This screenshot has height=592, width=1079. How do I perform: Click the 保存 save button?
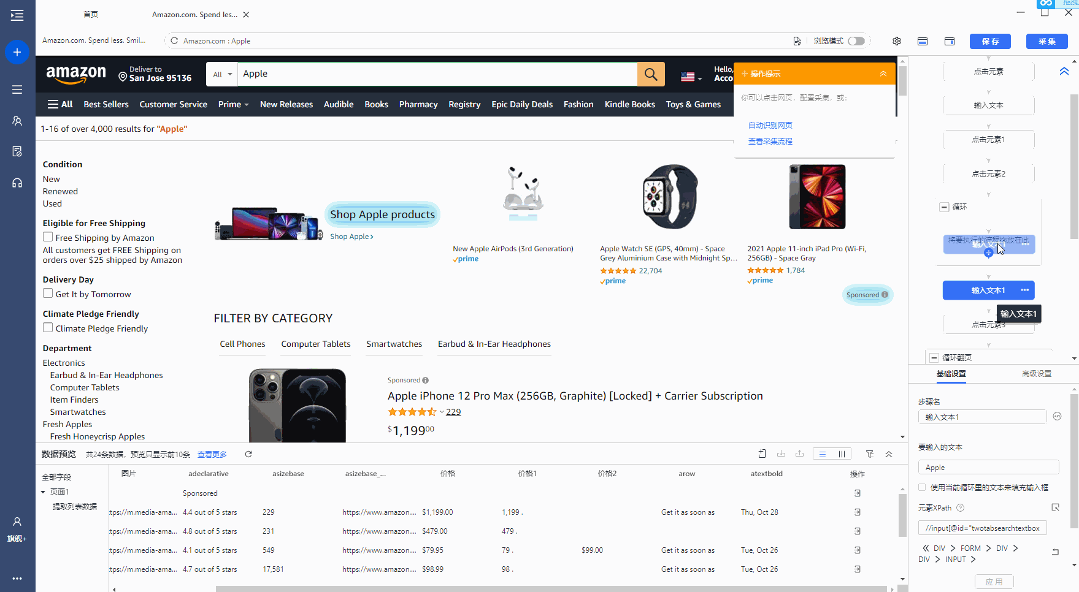click(x=990, y=41)
